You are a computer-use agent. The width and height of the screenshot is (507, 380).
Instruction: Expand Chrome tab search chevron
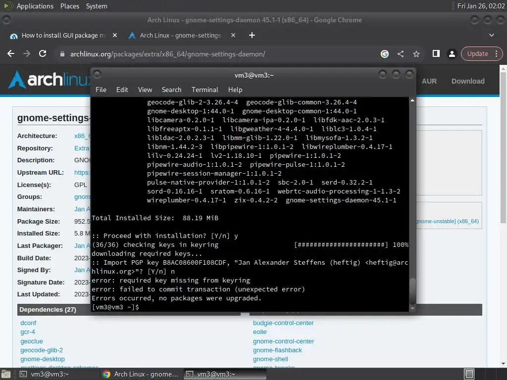[492, 35]
